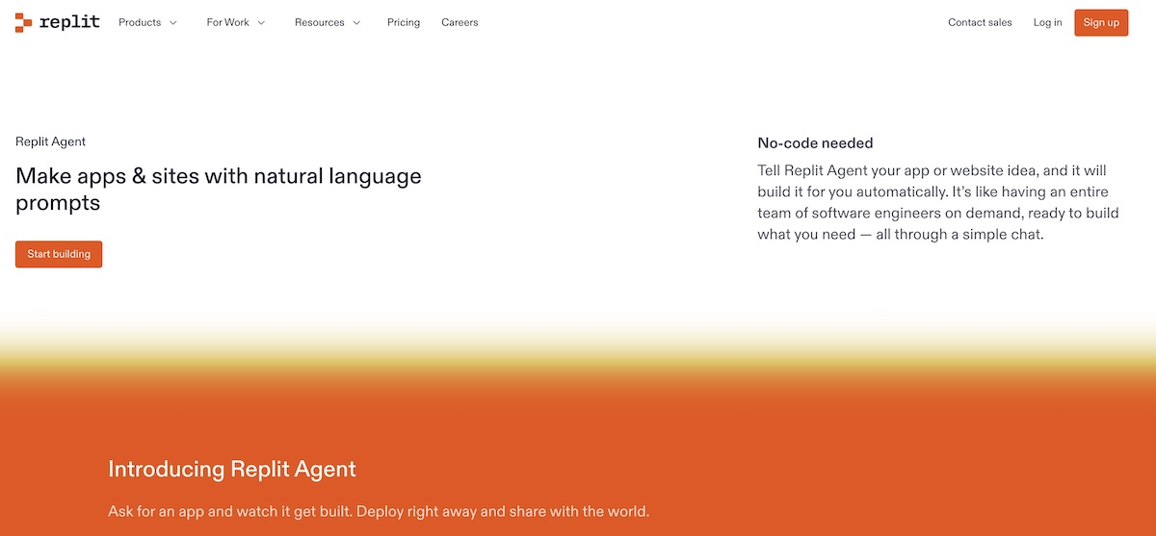The height and width of the screenshot is (536, 1156).
Task: Click the replit wordmark text
Action: 69,22
